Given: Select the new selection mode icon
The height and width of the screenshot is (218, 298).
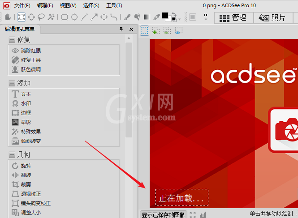Looking at the screenshot, I should (x=144, y=31).
